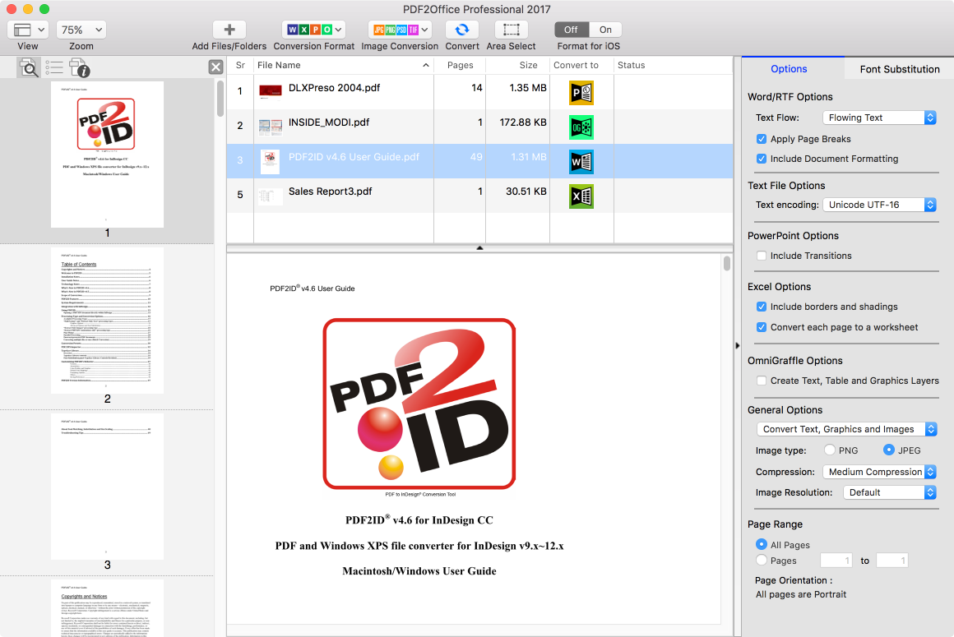Click the Convert toolbar icon

[462, 30]
